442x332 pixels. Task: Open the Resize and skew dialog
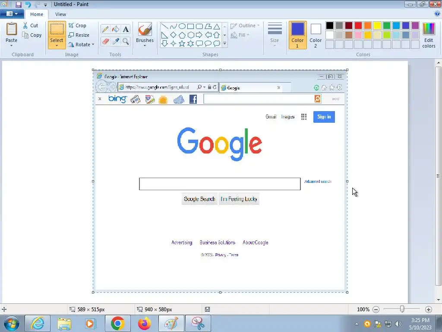coord(79,35)
